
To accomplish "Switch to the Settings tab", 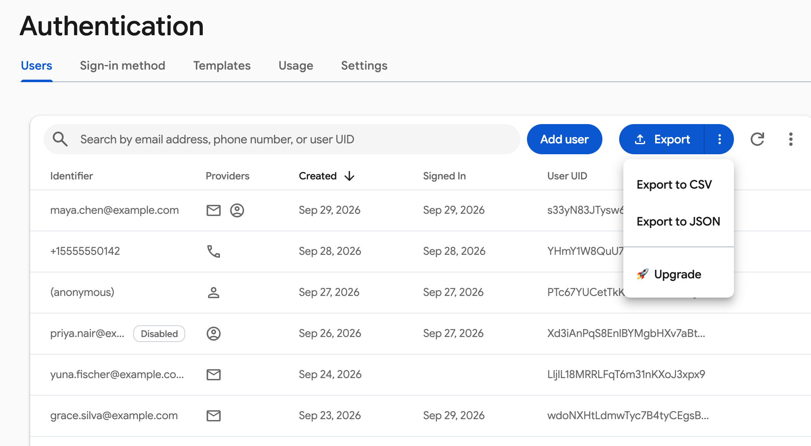I will (x=364, y=66).
